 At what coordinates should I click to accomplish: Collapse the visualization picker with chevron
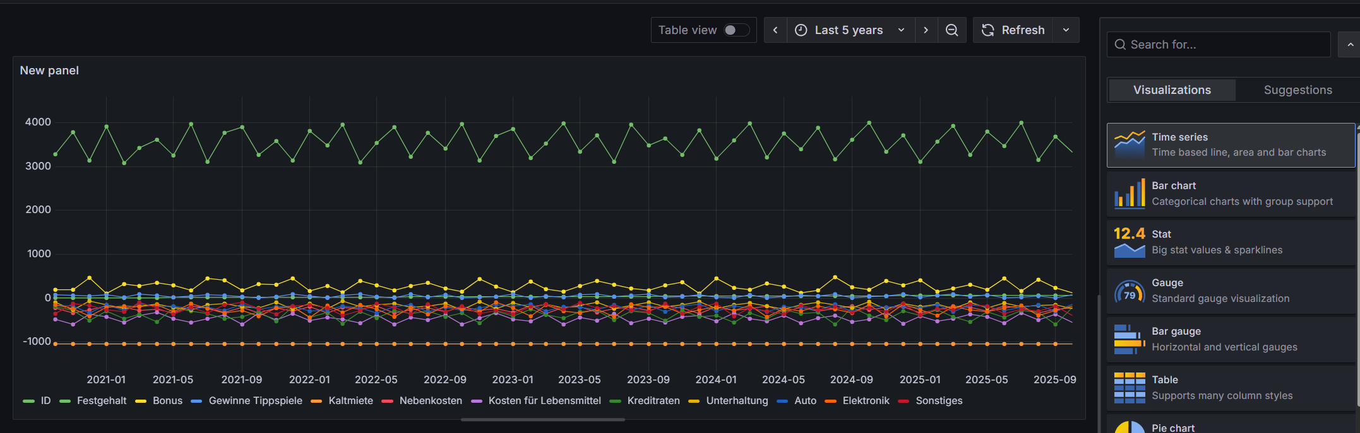[1350, 45]
